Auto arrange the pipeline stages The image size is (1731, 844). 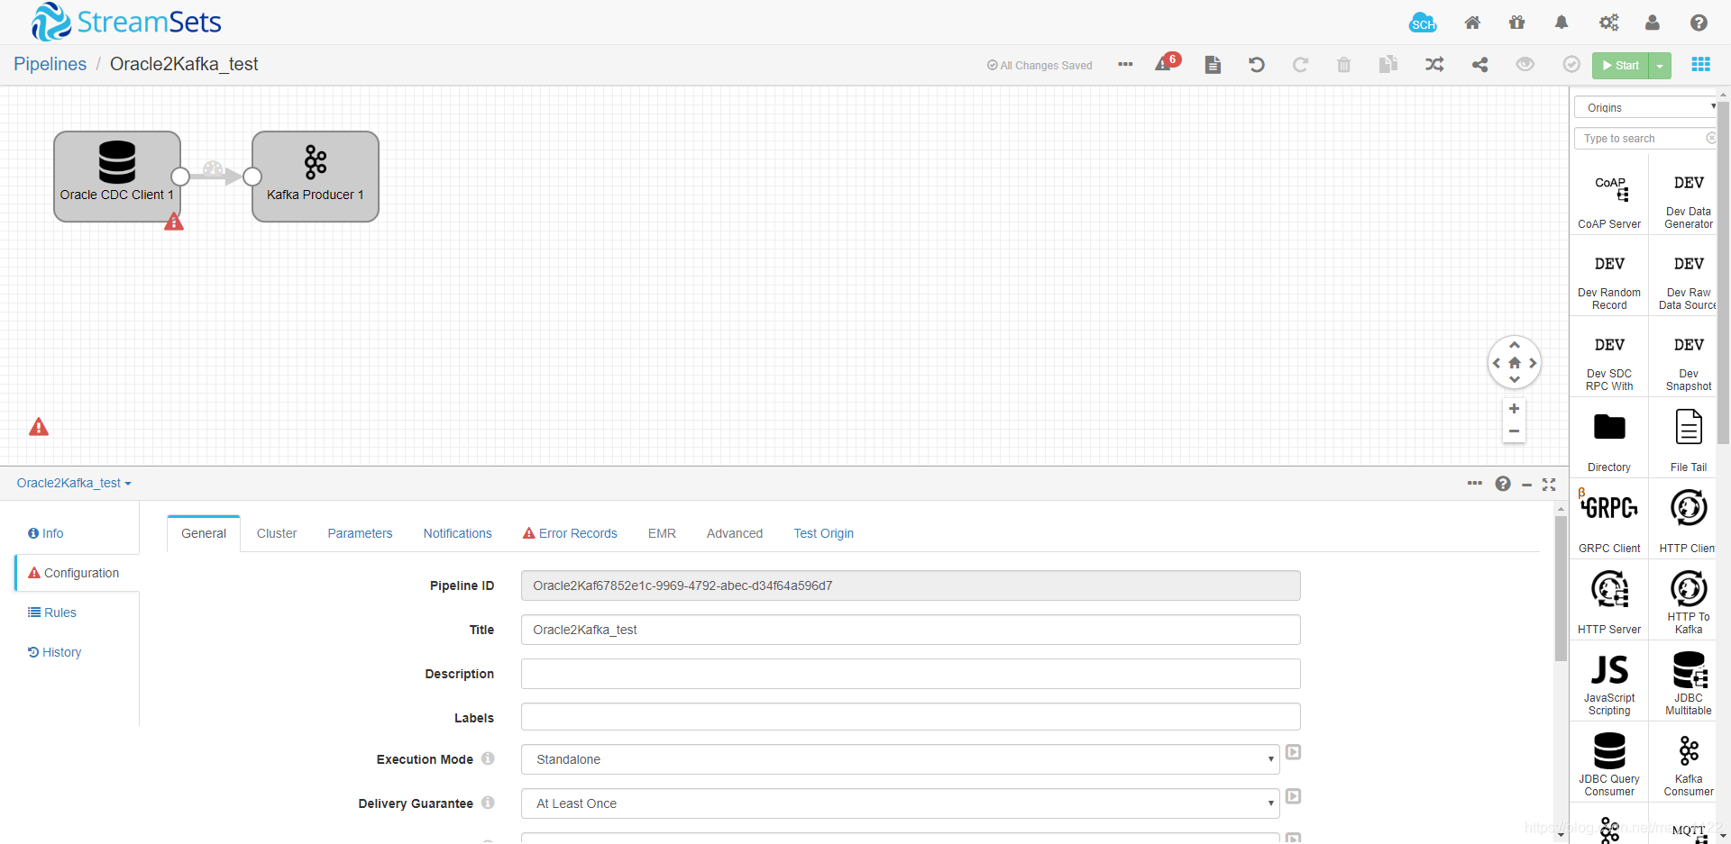click(1434, 65)
